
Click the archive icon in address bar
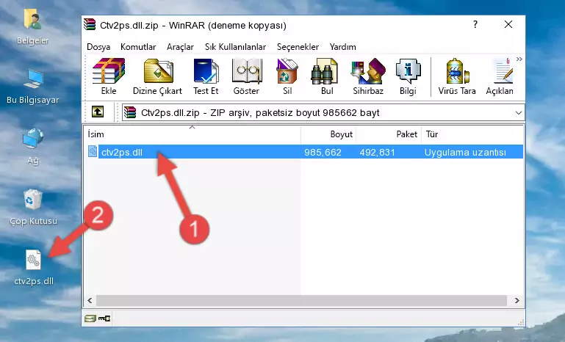click(130, 112)
